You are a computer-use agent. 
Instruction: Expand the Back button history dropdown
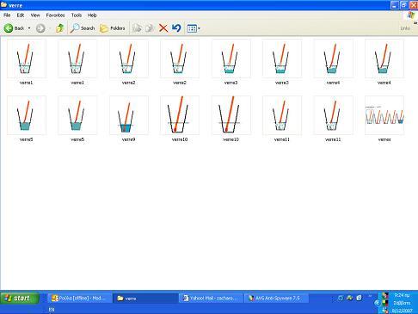(x=29, y=28)
